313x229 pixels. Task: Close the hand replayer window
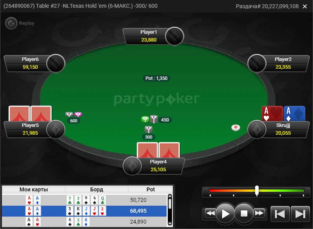pos(305,6)
